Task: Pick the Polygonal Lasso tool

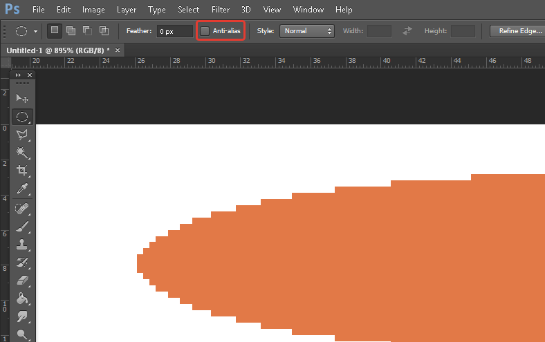Action: 22,135
